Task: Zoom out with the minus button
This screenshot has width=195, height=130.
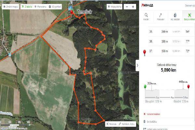Action: point(127,7)
